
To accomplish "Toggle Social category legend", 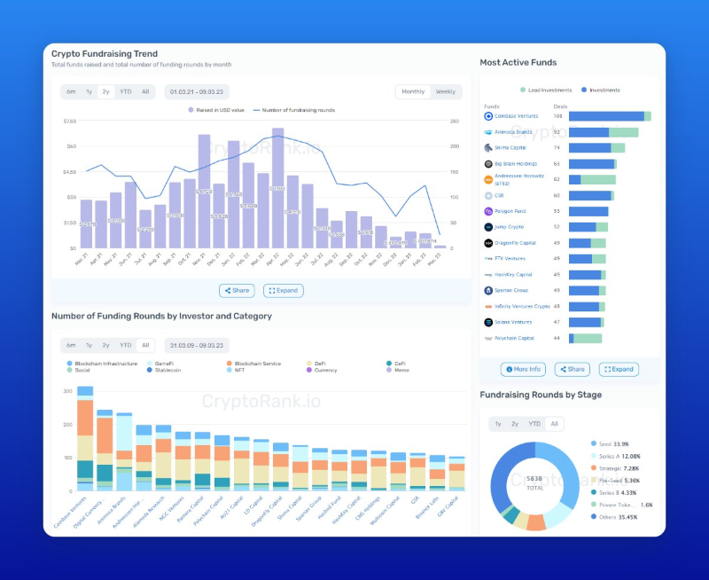I will (78, 370).
